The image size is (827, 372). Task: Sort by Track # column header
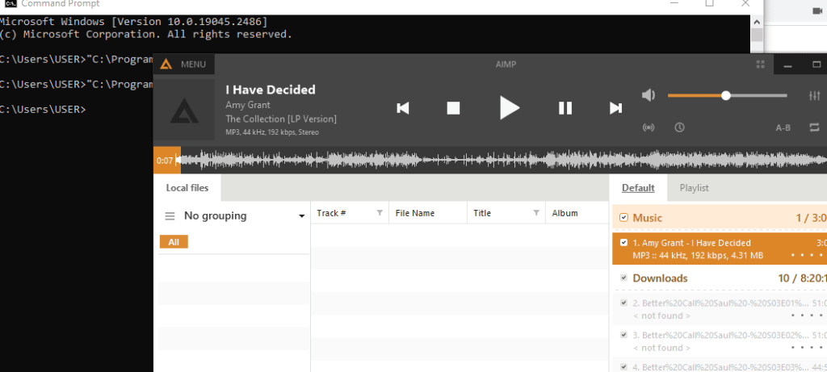pos(331,213)
